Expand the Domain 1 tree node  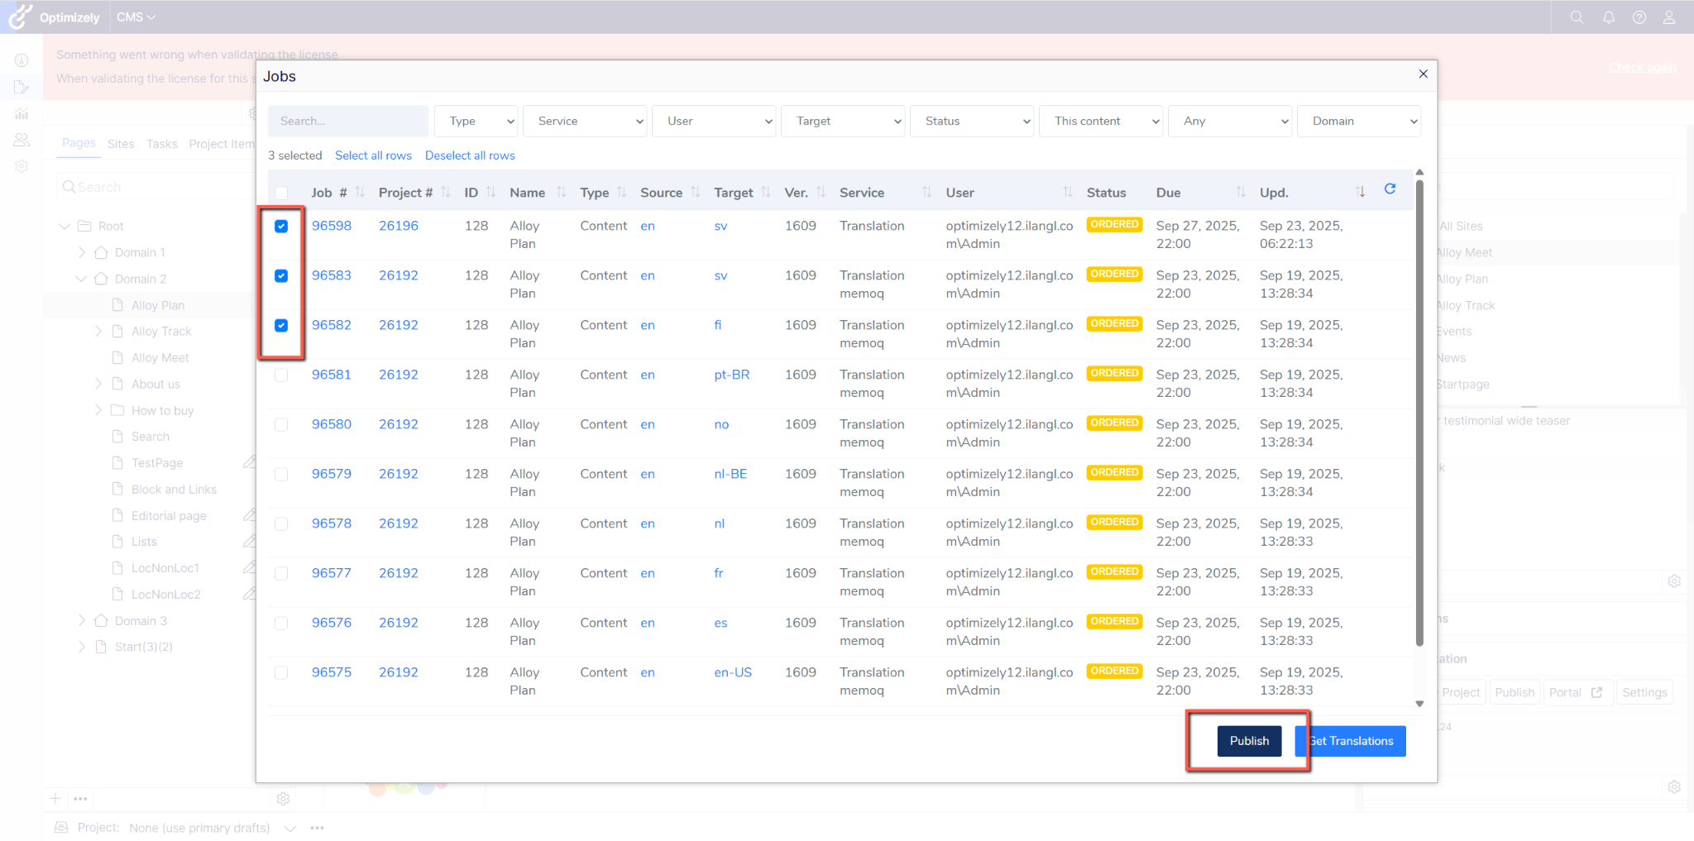(x=81, y=252)
